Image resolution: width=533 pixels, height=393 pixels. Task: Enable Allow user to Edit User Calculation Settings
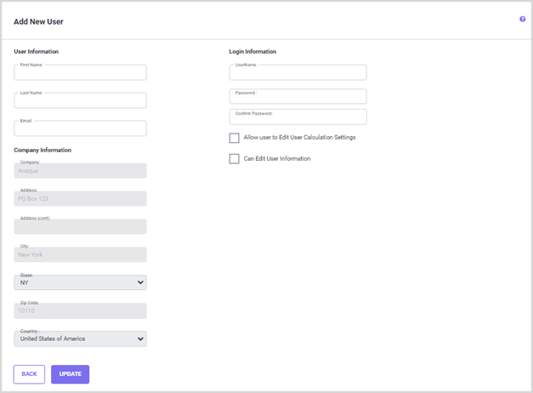click(235, 138)
